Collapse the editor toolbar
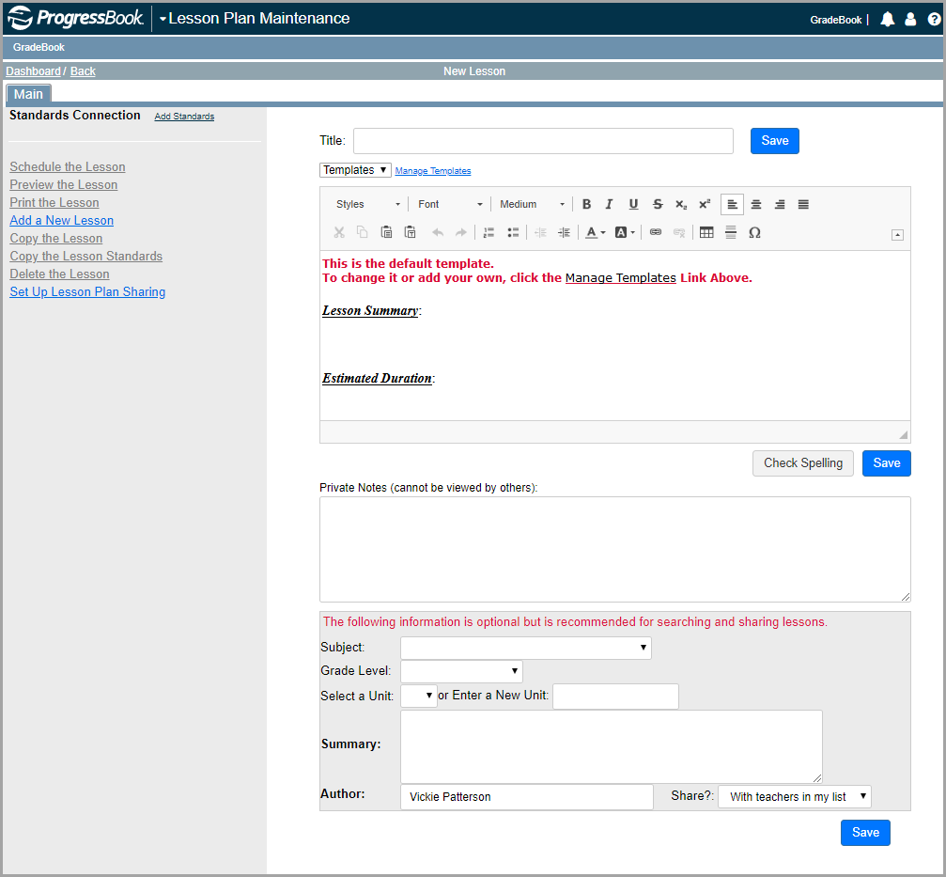The width and height of the screenshot is (946, 877). (x=897, y=235)
